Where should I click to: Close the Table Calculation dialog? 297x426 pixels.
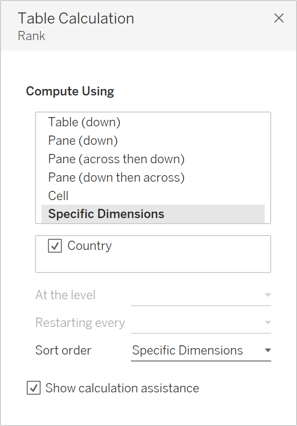279,18
